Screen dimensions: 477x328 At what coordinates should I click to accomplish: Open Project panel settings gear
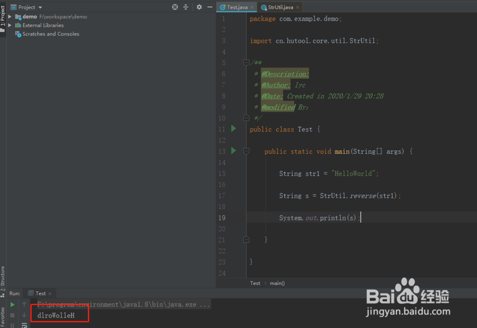199,7
